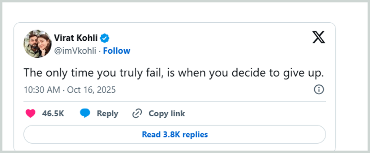Open the tweet info circle icon
This screenshot has height=153, width=370.
tap(319, 90)
